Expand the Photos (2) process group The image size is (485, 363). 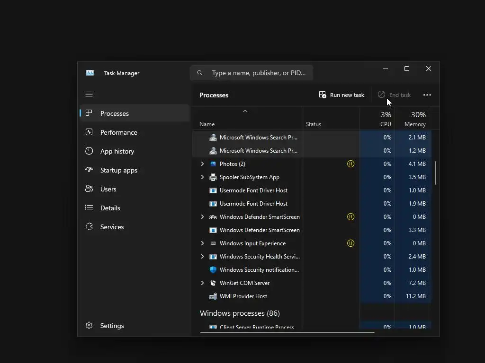point(202,164)
